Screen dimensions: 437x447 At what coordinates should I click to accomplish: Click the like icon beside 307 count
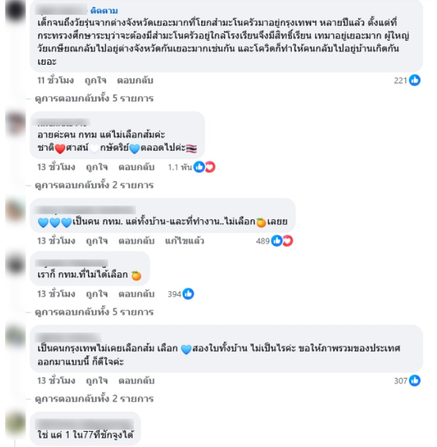[x=414, y=380]
